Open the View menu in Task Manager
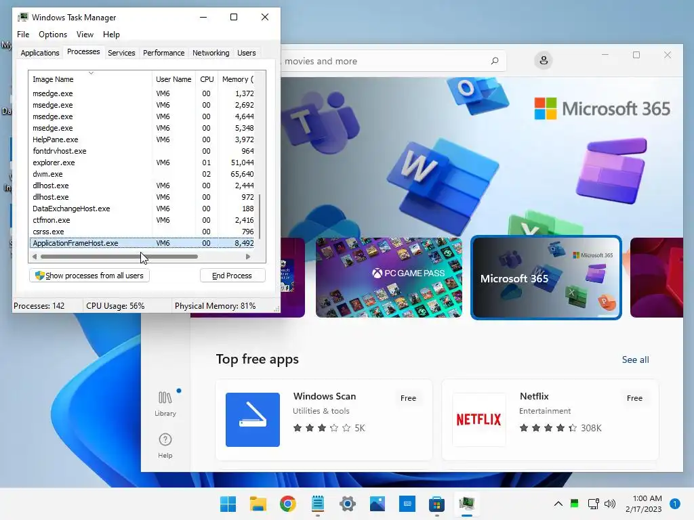 [85, 35]
